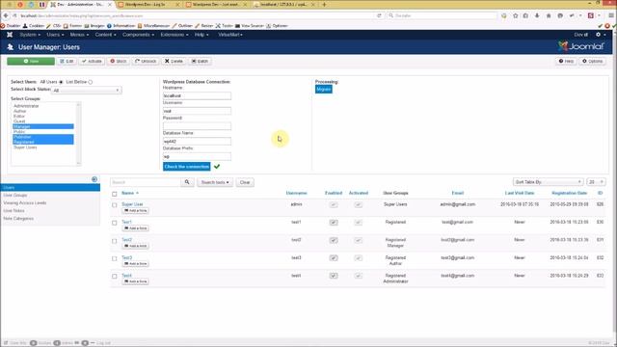The image size is (617, 347).
Task: Toggle the Enabled status for Test4
Action: [334, 276]
